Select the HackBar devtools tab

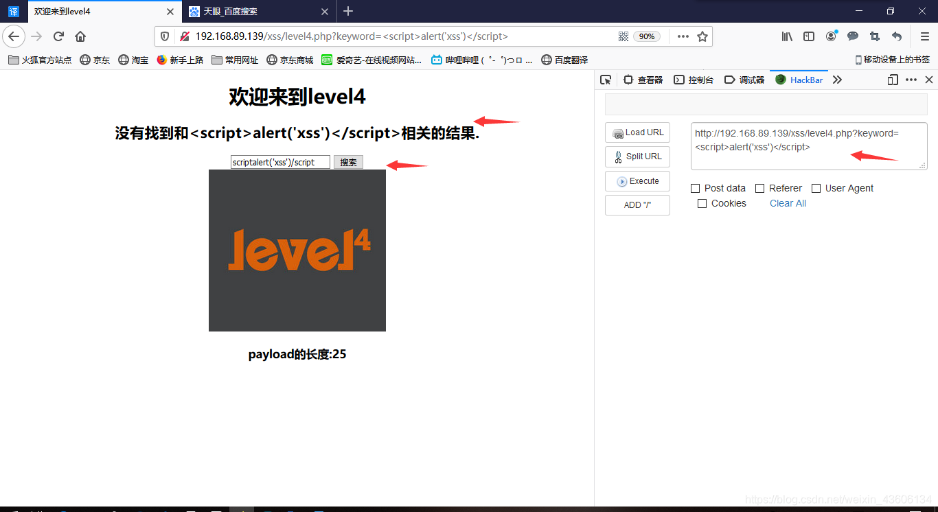(799, 80)
